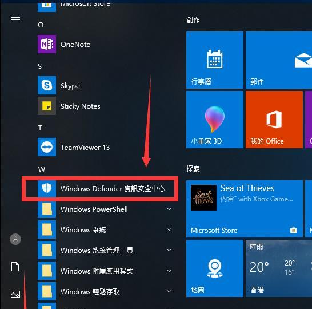Select the TeamViewer 13 text label
Viewport: 312px width, 309px height.
coord(85,148)
